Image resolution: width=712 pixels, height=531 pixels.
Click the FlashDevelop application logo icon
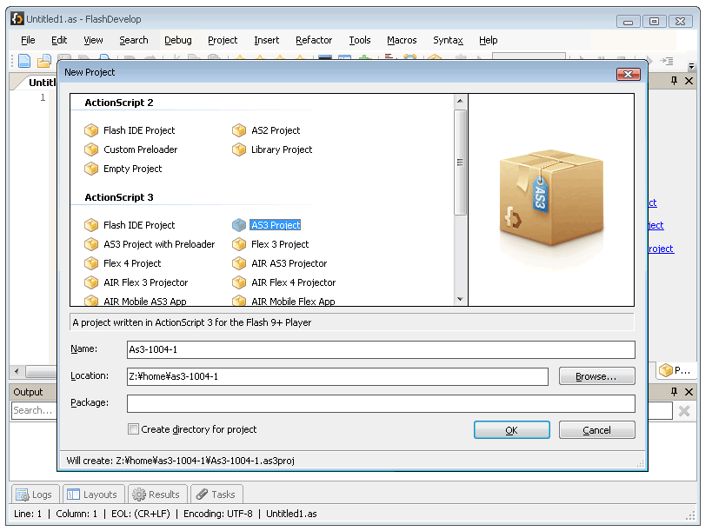(17, 18)
